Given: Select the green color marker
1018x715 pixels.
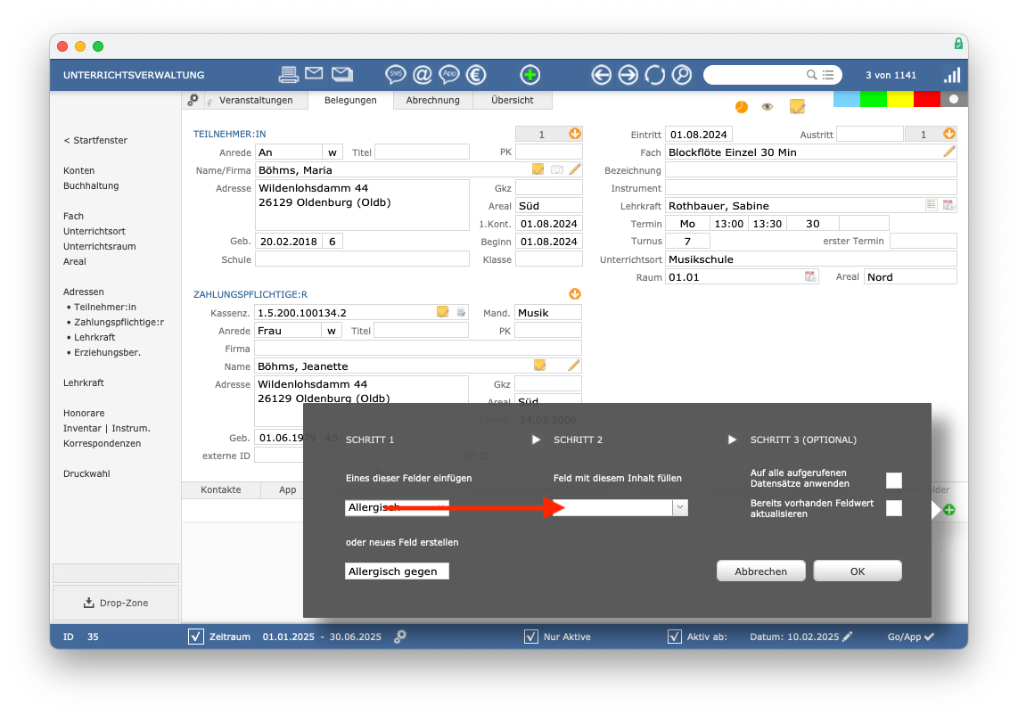Looking at the screenshot, I should tap(874, 99).
